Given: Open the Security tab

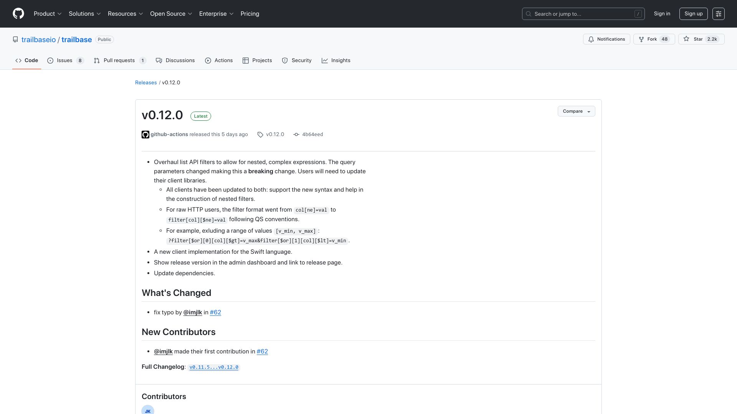Looking at the screenshot, I should pos(297,61).
